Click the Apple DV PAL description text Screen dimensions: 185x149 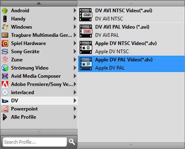[x=110, y=68]
